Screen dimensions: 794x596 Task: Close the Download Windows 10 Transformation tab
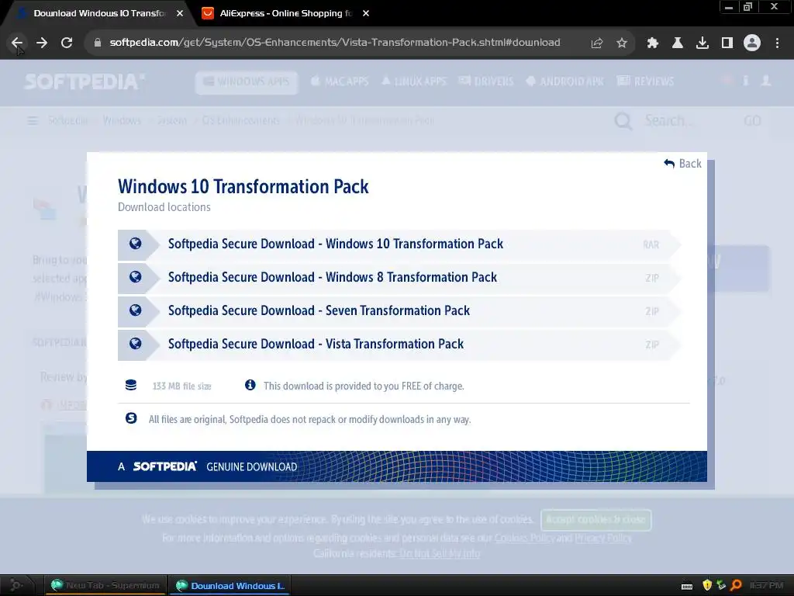pyautogui.click(x=180, y=13)
